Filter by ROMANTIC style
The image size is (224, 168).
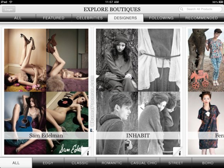(x=112, y=163)
